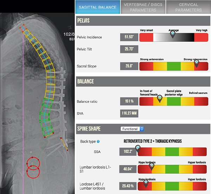The image size is (211, 194).
Task: Click the Back type help icon
Action: 98,141
